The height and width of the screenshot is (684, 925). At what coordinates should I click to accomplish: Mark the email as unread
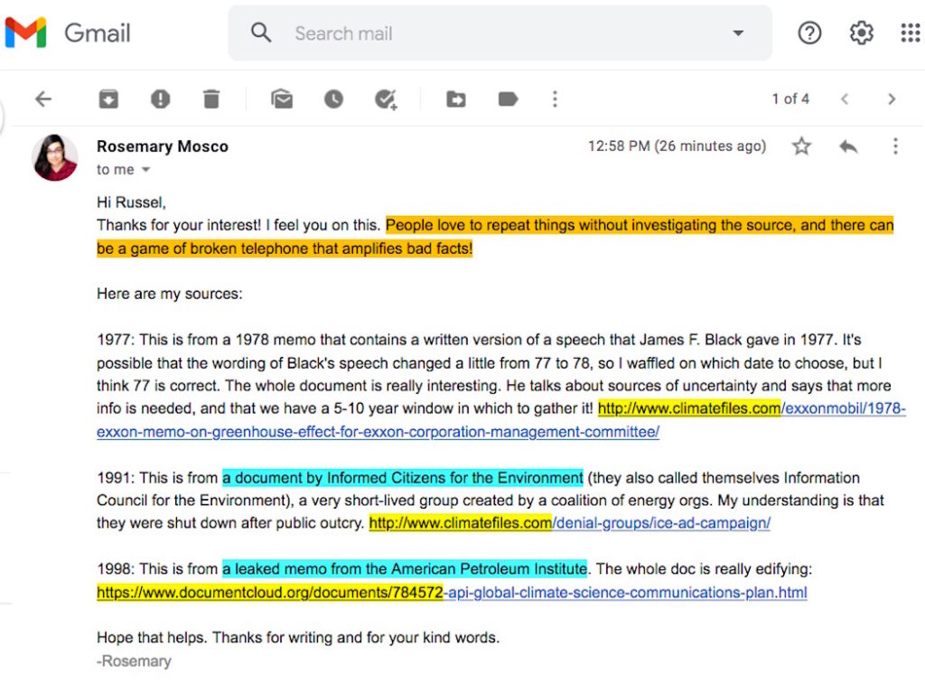(x=282, y=99)
